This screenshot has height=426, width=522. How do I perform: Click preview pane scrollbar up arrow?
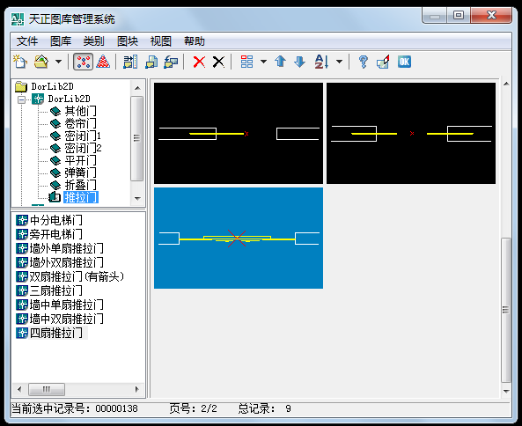pos(506,84)
